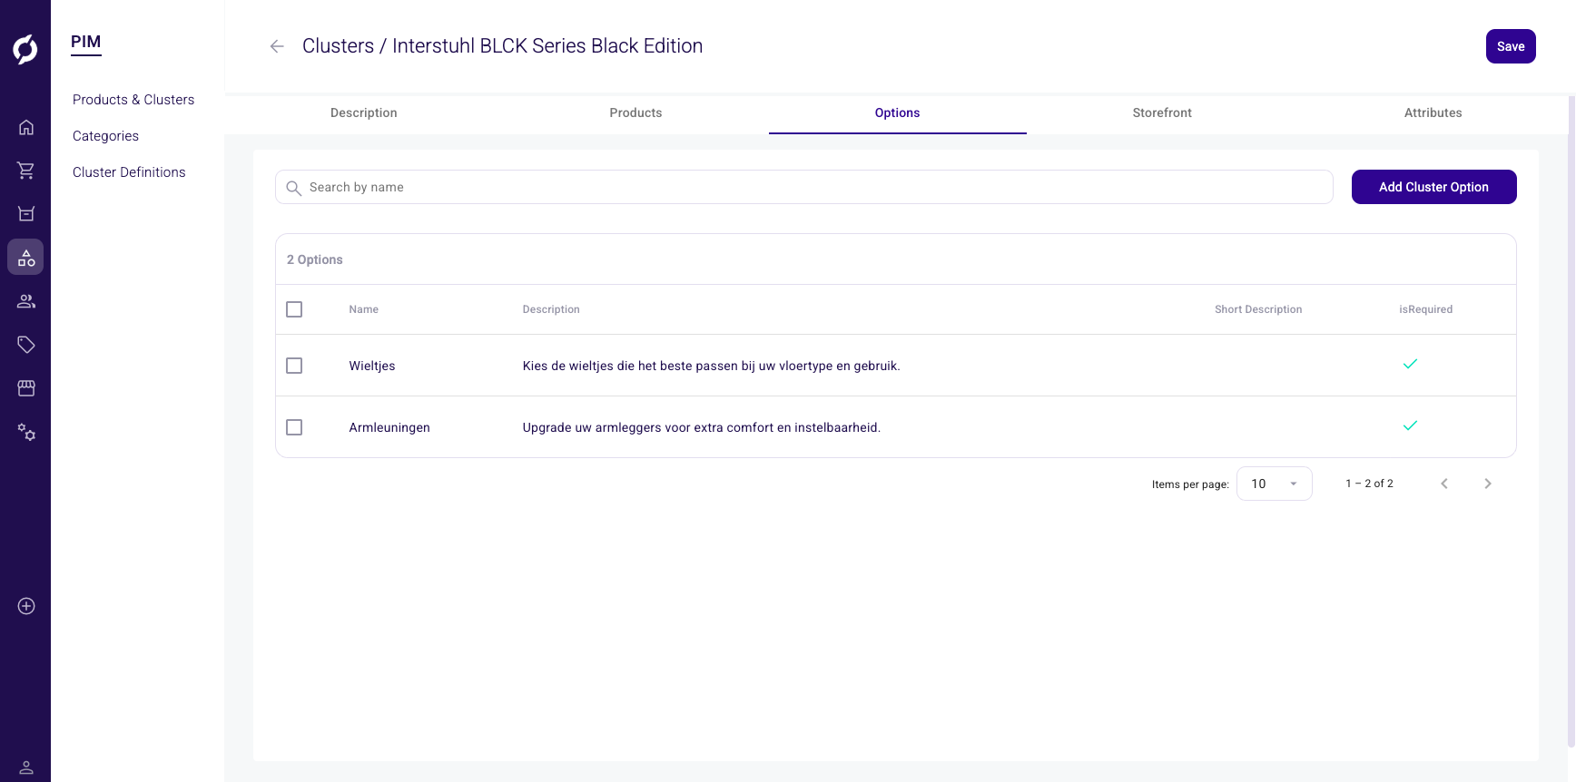Image resolution: width=1576 pixels, height=782 pixels.
Task: Open the user profile icon at the bottom of the sidebar
Action: coord(26,767)
